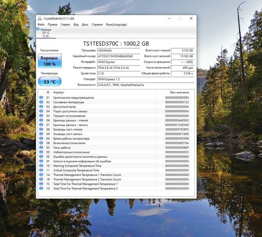Click the status icon for Warning Composite Temperature Time
The height and width of the screenshot is (237, 262).
pyautogui.click(x=41, y=166)
